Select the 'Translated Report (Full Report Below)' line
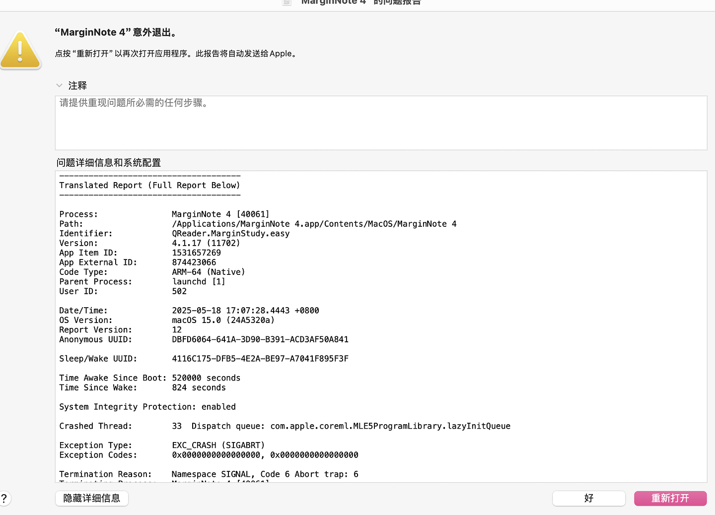Screen dimensions: 715x515 [x=149, y=185]
